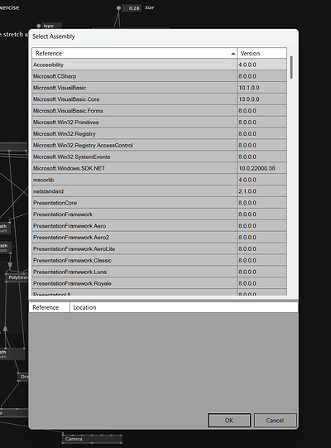This screenshot has height=448, width=331.
Task: Select the Accessibility assembly row
Action: (x=160, y=65)
